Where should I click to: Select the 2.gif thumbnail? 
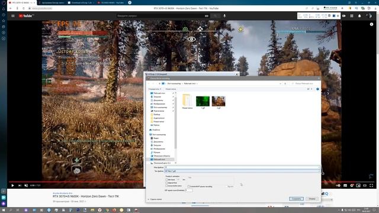click(219, 101)
